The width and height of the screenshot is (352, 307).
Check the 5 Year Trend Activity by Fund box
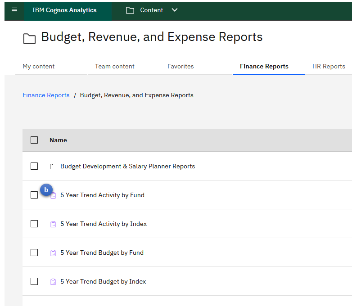click(x=34, y=195)
